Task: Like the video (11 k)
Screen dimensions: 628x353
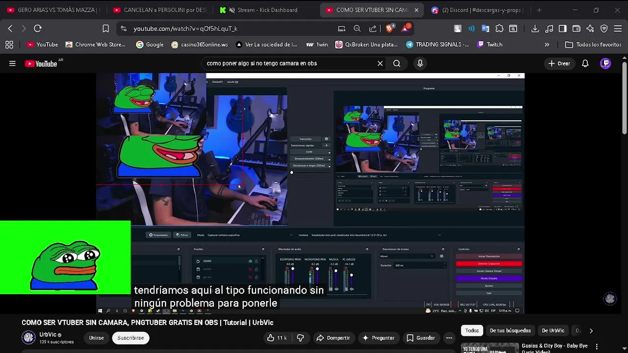Action: (277, 338)
